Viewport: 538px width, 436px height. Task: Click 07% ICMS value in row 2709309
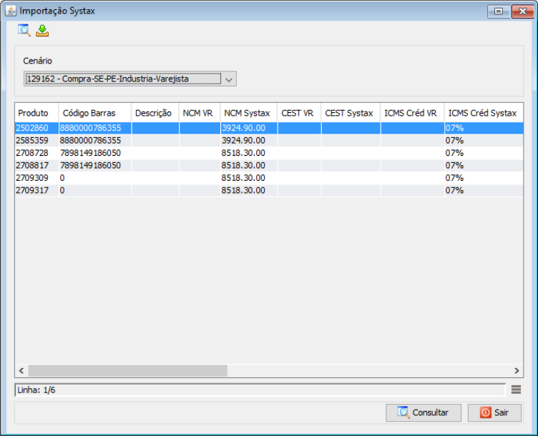(454, 178)
